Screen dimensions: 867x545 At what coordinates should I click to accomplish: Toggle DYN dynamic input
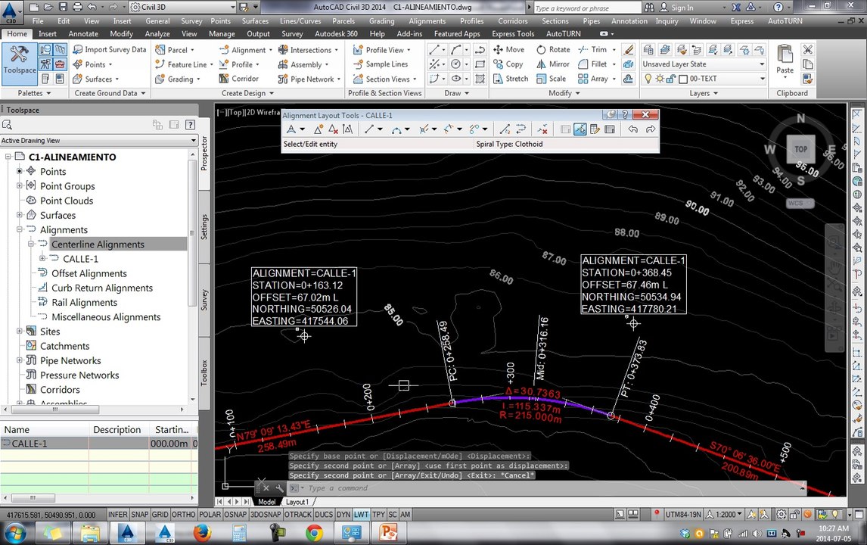pos(343,515)
